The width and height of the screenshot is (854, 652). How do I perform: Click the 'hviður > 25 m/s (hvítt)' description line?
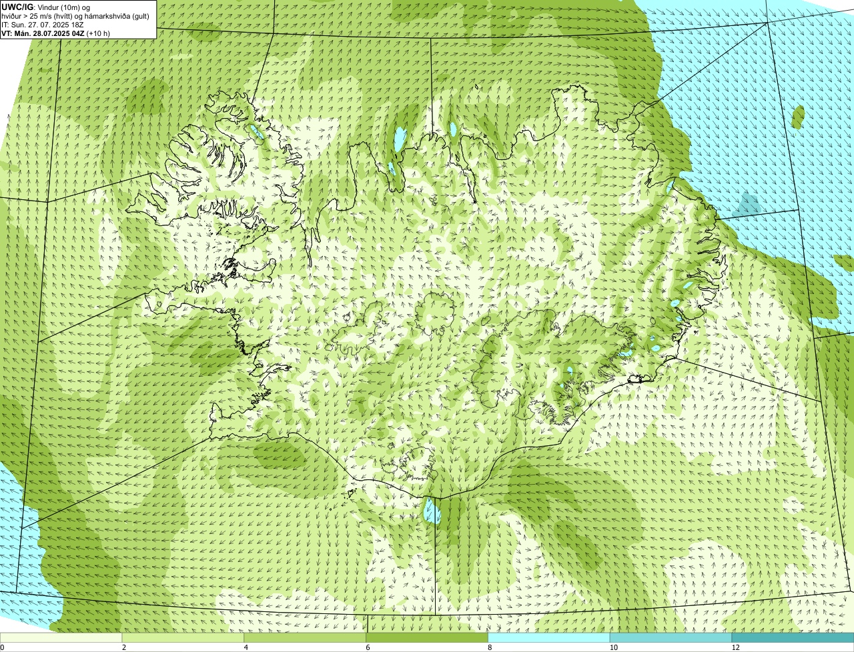tap(76, 16)
